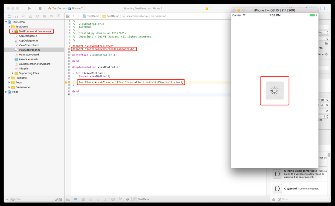Show the Breakpoint navigator
The height and width of the screenshot is (206, 335).
(52, 16)
